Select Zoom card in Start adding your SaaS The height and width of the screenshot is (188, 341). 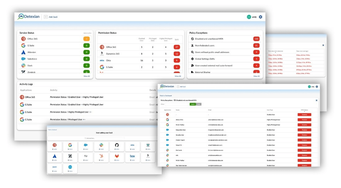(54, 168)
